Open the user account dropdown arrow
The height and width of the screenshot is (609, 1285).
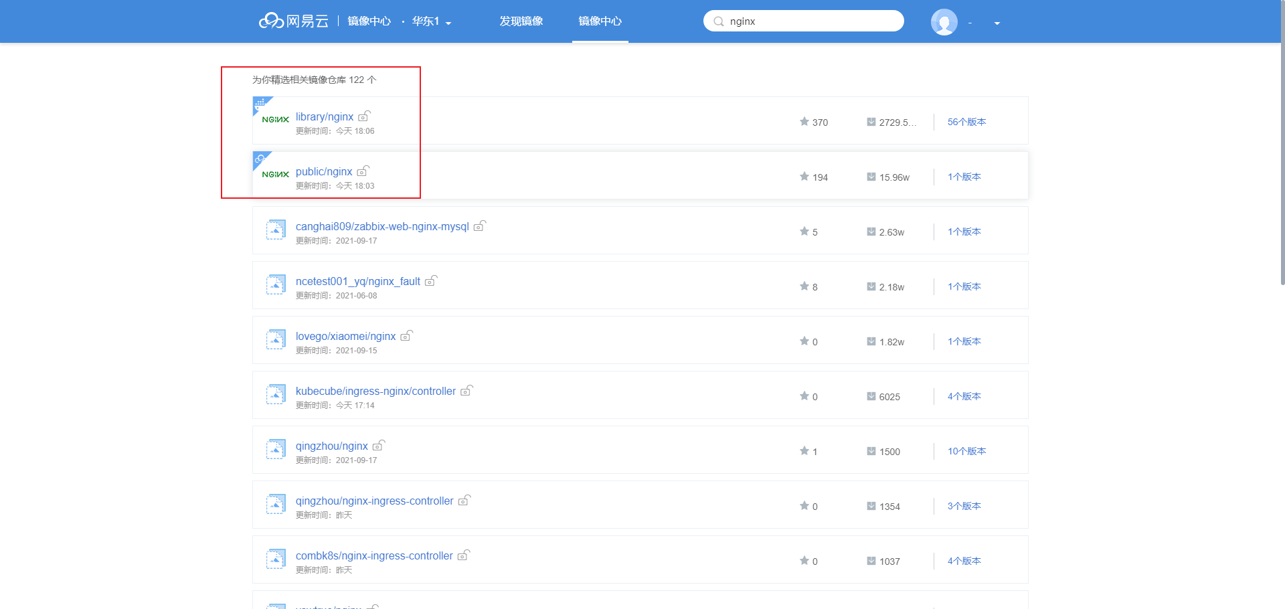pos(997,23)
